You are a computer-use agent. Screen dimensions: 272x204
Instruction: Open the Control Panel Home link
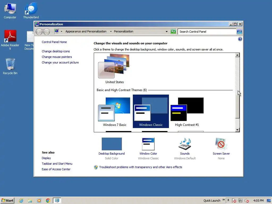[x=54, y=42]
